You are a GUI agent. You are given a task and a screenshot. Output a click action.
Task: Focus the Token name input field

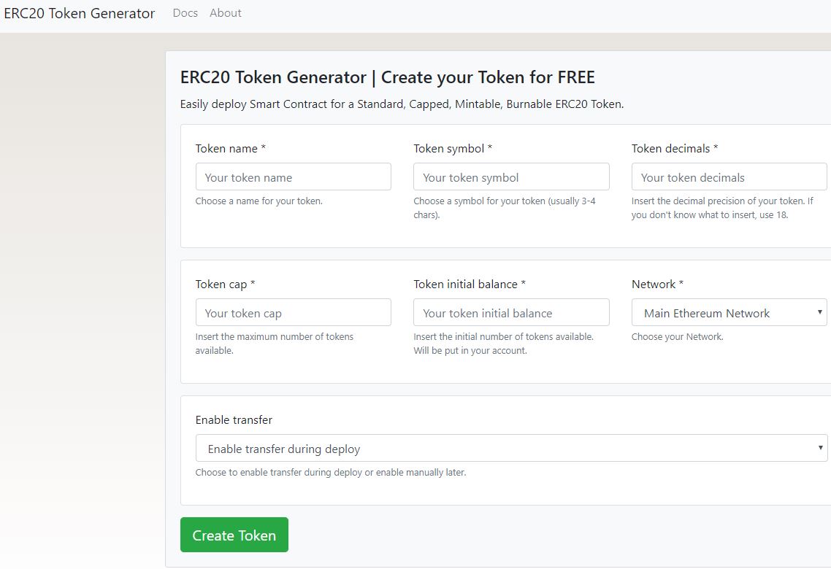(x=293, y=177)
